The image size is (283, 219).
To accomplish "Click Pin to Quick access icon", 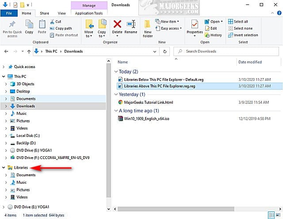I will pos(12,24).
